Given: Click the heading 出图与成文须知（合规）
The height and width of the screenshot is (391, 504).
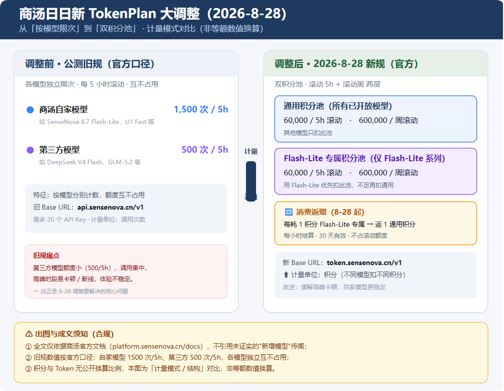Looking at the screenshot, I should point(74,334).
